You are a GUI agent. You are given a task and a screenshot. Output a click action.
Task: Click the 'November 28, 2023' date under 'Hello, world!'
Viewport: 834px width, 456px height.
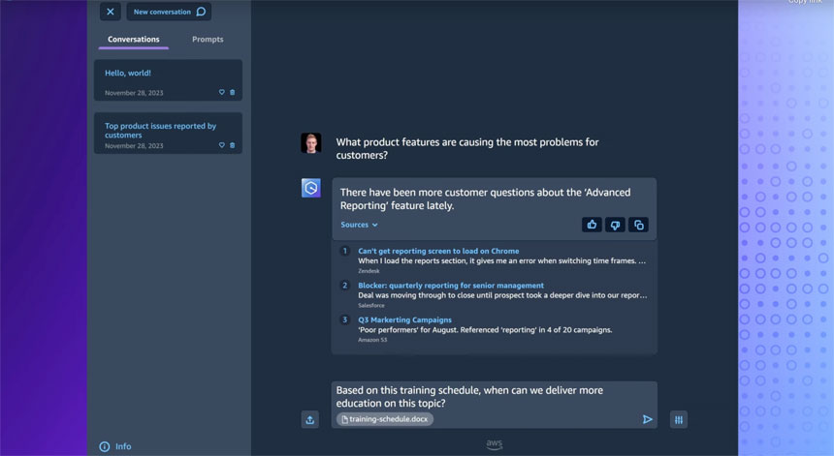(134, 93)
